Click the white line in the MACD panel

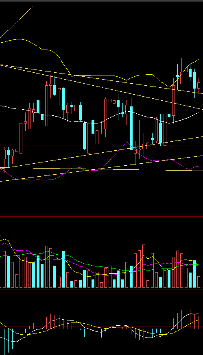(68, 320)
